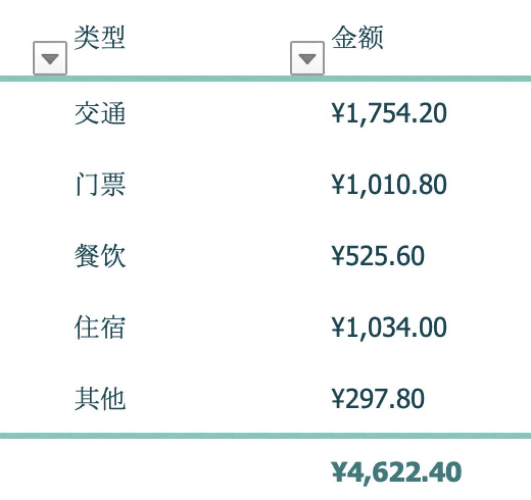Select the 门票 type cell

[100, 184]
